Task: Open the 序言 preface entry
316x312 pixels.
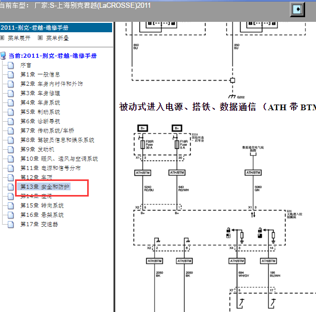Action: 25,65
